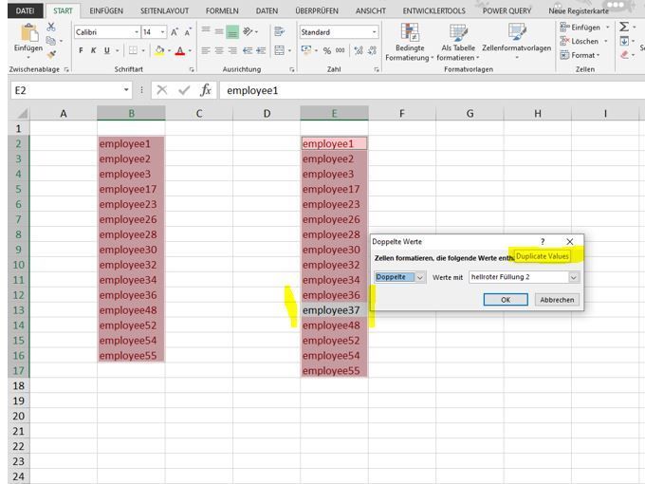This screenshot has width=645, height=484.
Task: Open Ausrichtung dialog launcher arrow
Action: coord(292,70)
